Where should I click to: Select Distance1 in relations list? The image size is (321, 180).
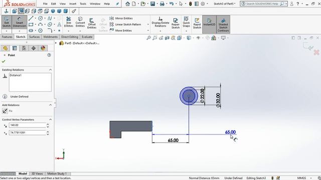(x=16, y=75)
